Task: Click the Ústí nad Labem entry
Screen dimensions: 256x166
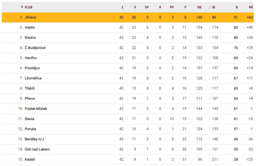Action: coord(37,149)
